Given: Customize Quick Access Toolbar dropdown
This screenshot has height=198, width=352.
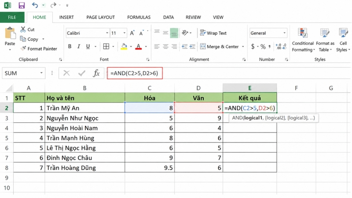Looking at the screenshot, I should 67,5.
